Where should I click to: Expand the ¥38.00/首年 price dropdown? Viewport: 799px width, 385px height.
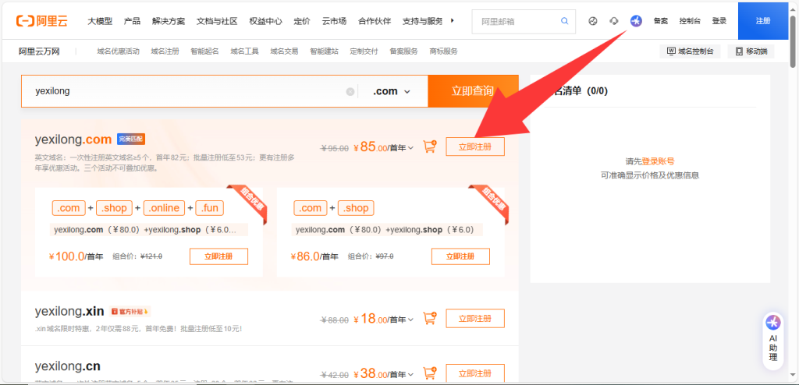[x=410, y=374]
